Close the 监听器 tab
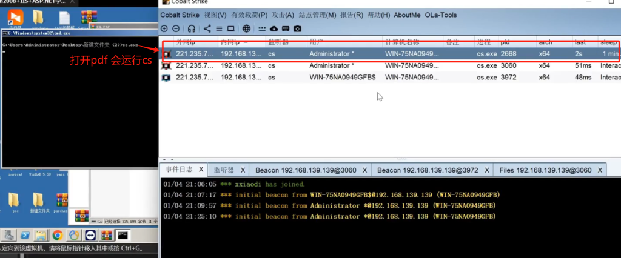This screenshot has width=621, height=258. (x=243, y=170)
